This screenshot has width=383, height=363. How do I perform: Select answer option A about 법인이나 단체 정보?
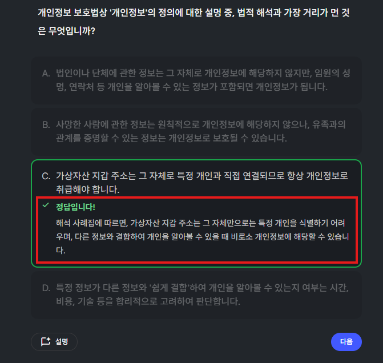(196, 80)
